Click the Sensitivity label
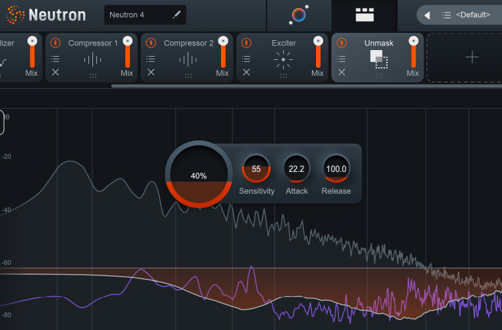 (257, 191)
